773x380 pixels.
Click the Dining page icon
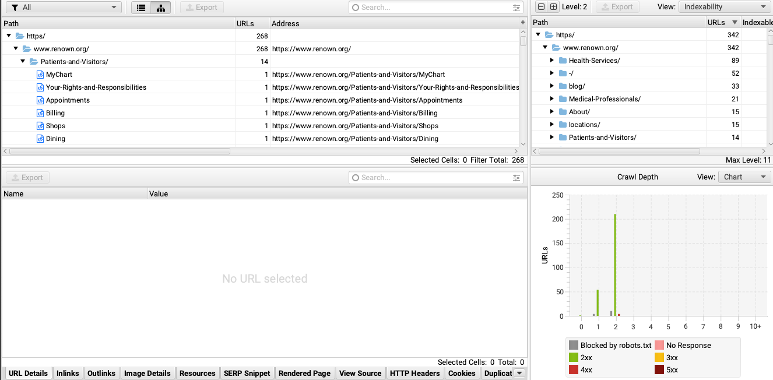(x=40, y=139)
